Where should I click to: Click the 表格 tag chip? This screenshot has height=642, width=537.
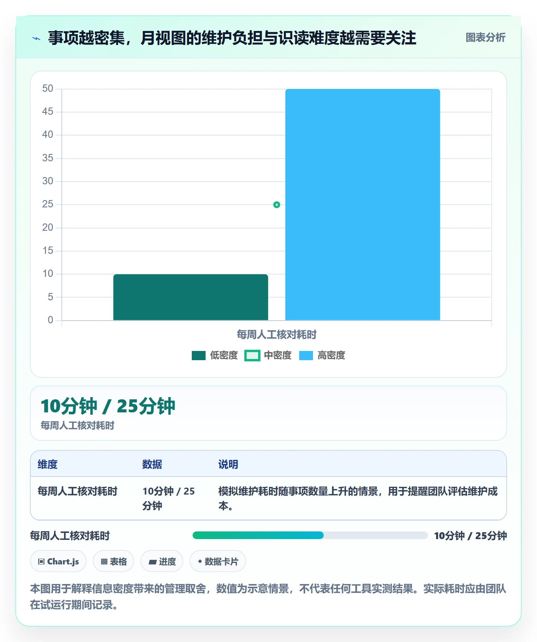pos(114,561)
